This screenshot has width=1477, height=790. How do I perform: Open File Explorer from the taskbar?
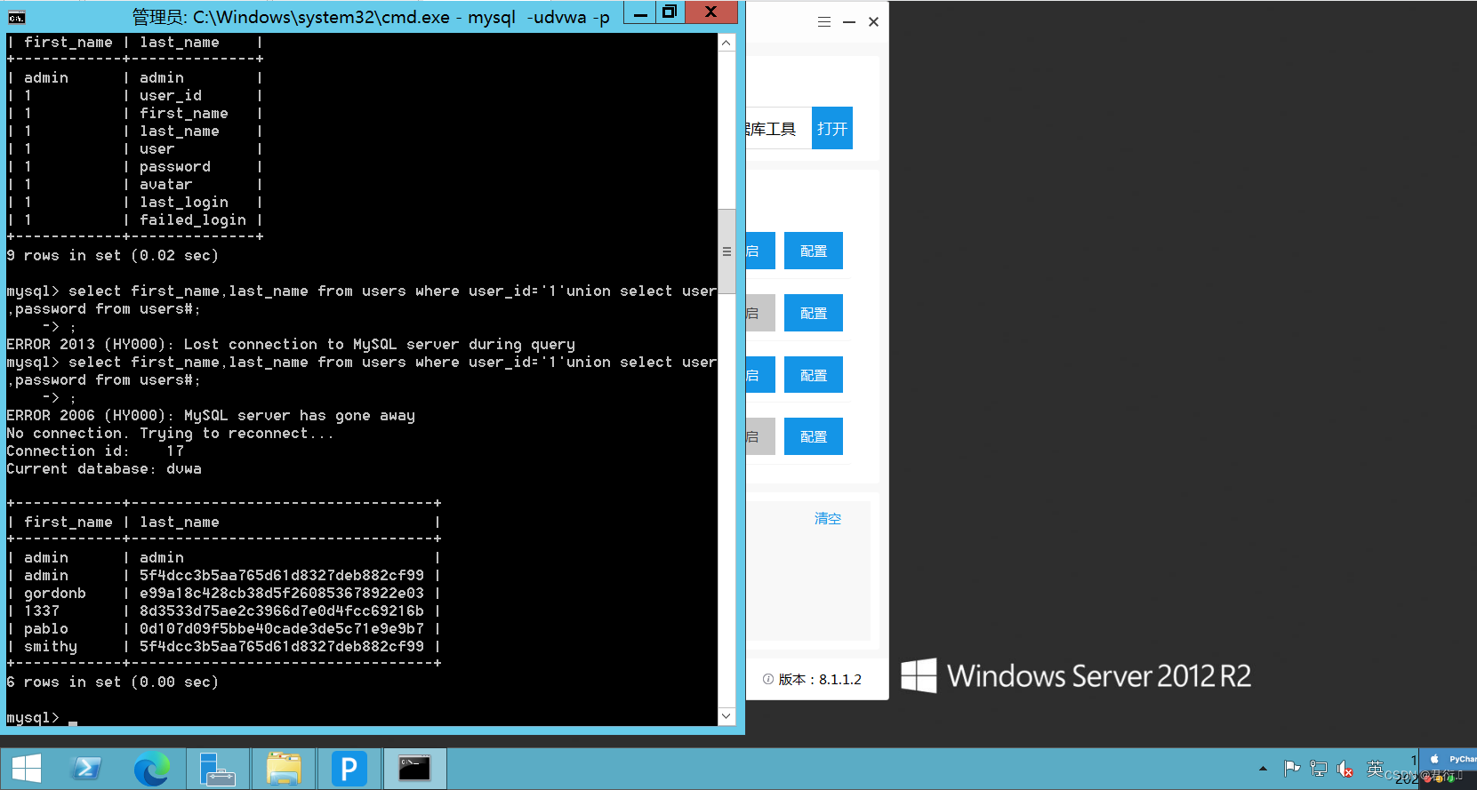[x=284, y=769]
